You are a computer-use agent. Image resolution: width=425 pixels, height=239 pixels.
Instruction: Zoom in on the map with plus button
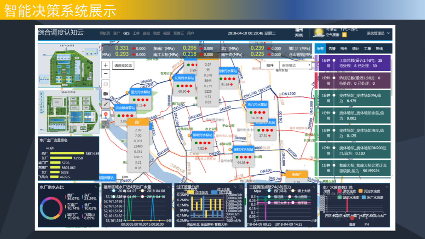(106, 65)
